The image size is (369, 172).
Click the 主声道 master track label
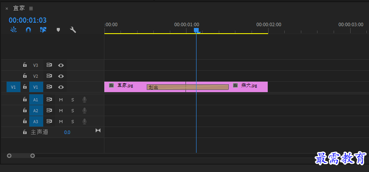click(x=39, y=132)
